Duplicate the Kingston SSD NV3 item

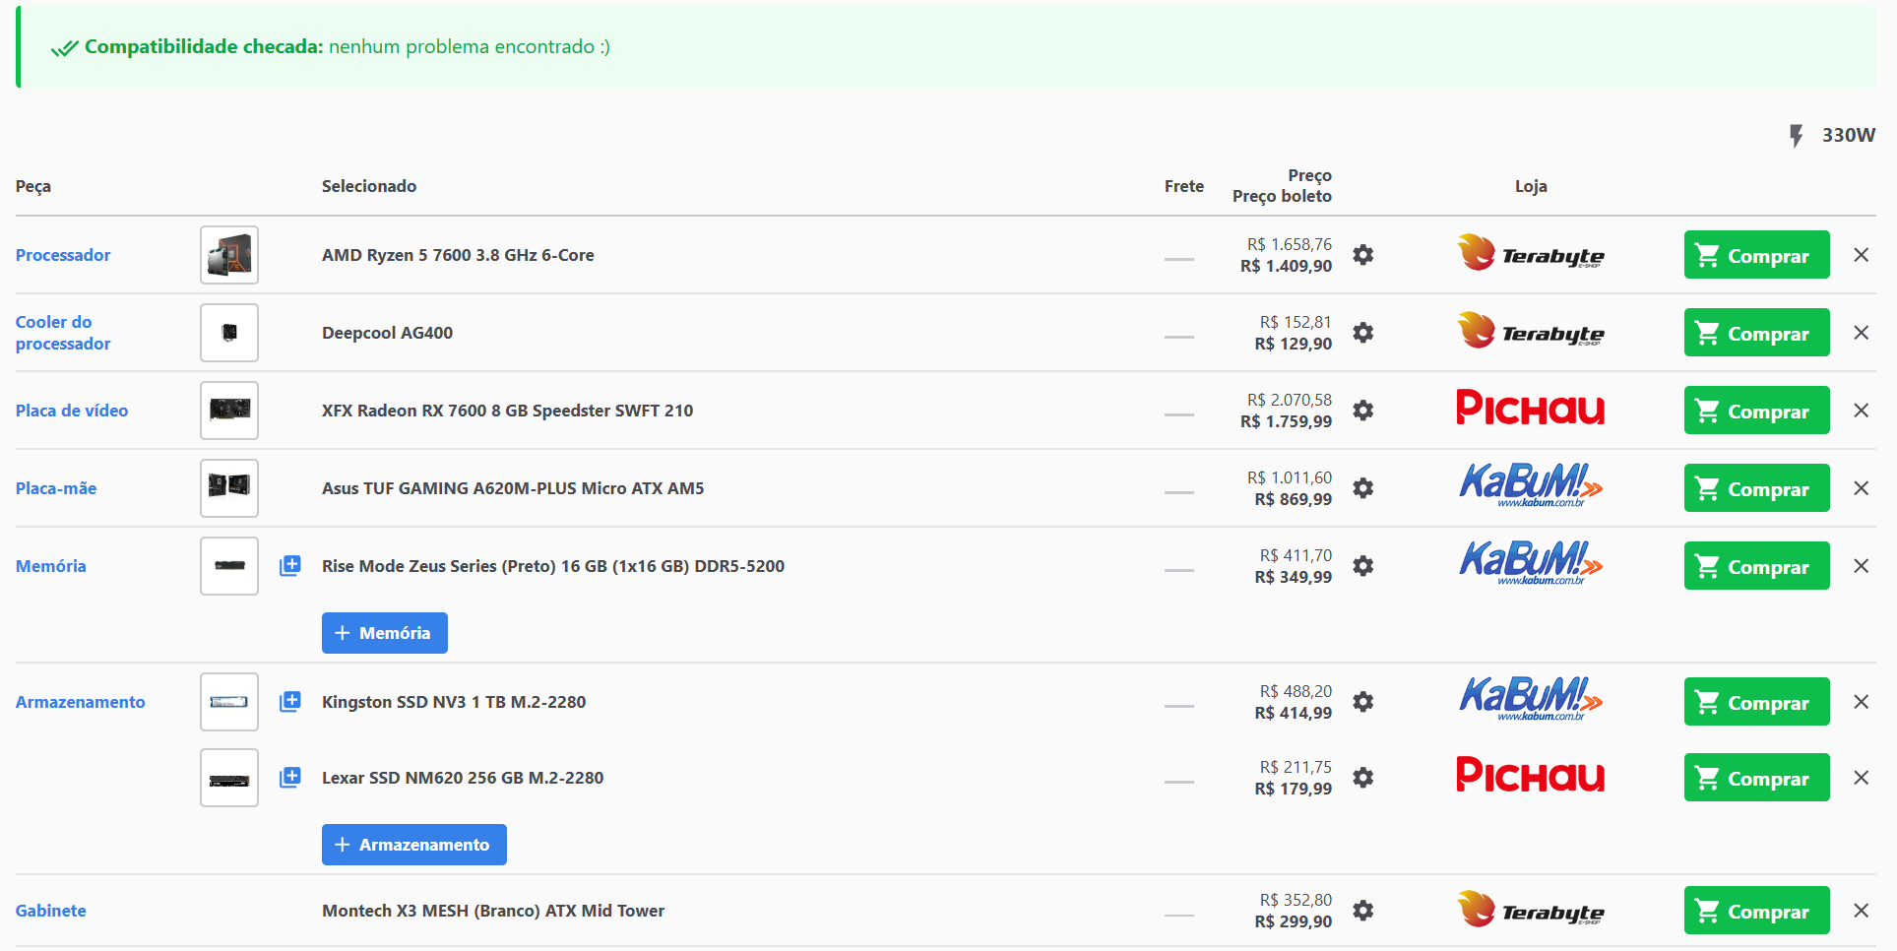[290, 702]
